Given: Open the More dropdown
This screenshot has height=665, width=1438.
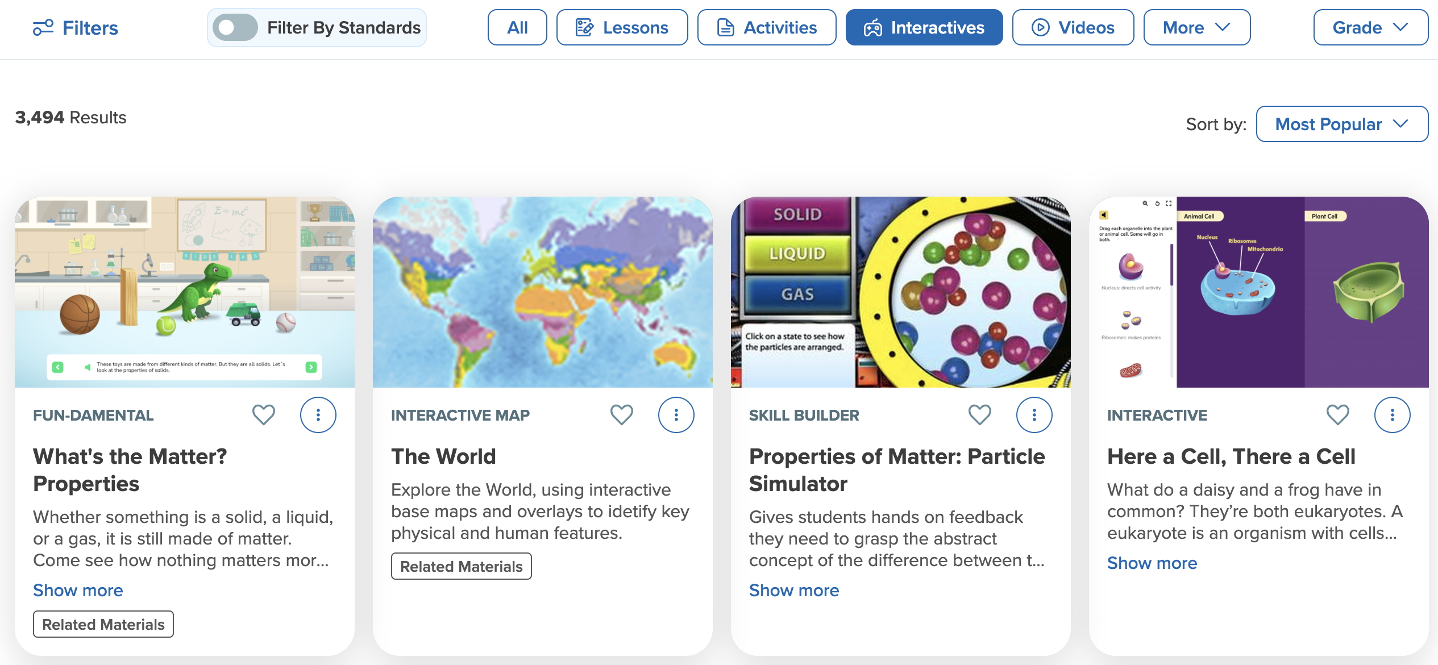Looking at the screenshot, I should click(x=1196, y=27).
